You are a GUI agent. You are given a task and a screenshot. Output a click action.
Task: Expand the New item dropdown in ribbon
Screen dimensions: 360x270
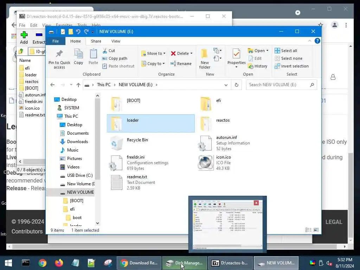click(x=217, y=50)
